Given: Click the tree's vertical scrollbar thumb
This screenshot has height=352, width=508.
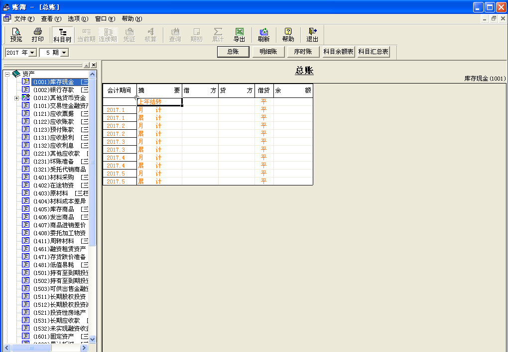Looking at the screenshot, I should click(x=92, y=162).
